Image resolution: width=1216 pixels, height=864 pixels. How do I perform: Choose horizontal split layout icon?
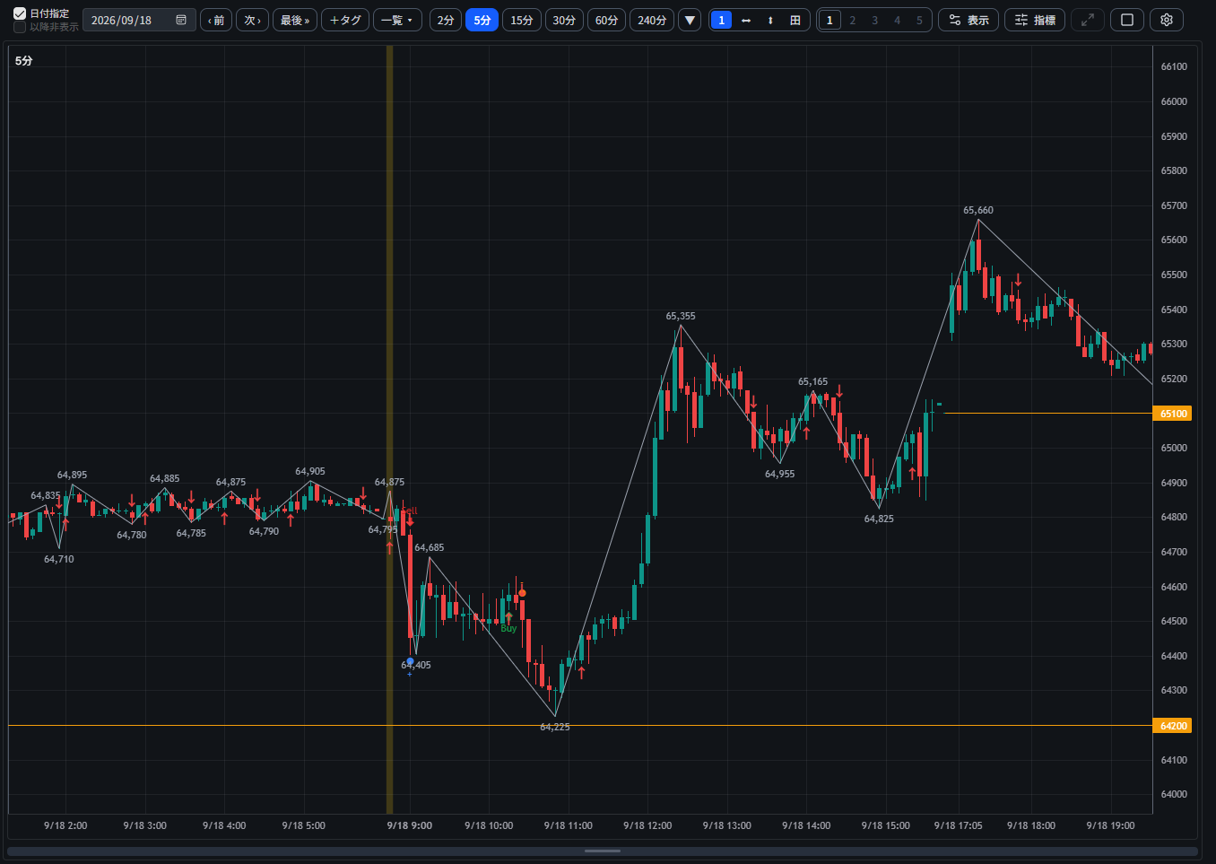click(746, 20)
